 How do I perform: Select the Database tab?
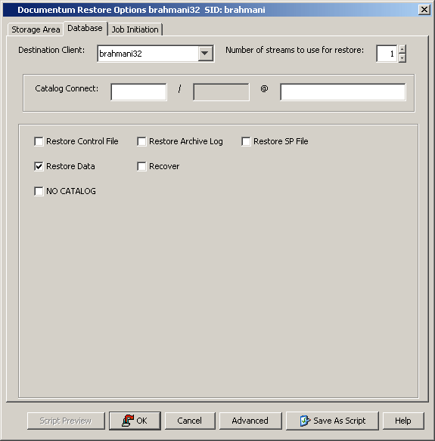click(85, 29)
